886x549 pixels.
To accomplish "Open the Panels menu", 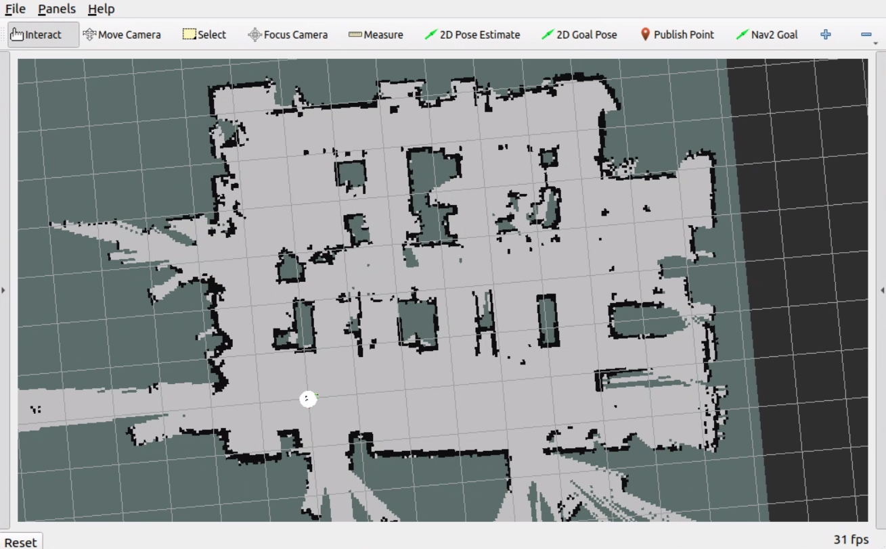I will [x=56, y=9].
